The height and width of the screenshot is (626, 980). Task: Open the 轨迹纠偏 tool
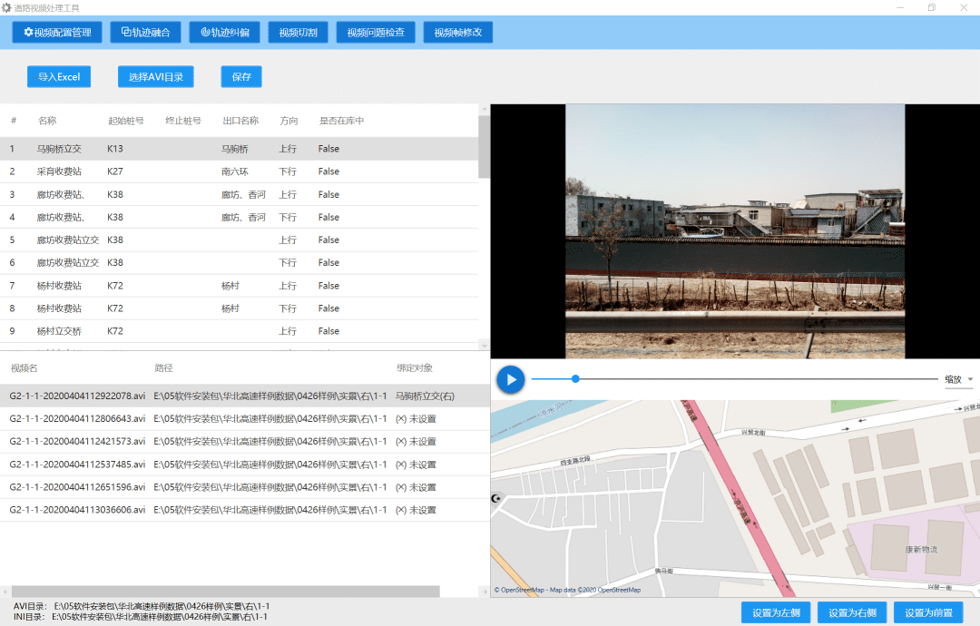tap(224, 33)
